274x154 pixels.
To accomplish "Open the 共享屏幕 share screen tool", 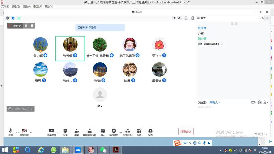I will [52, 132].
